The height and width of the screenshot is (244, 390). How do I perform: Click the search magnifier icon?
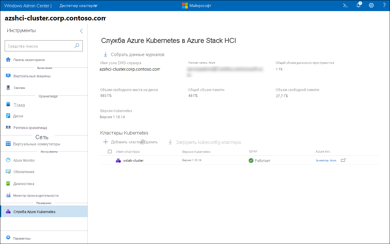tap(77, 46)
